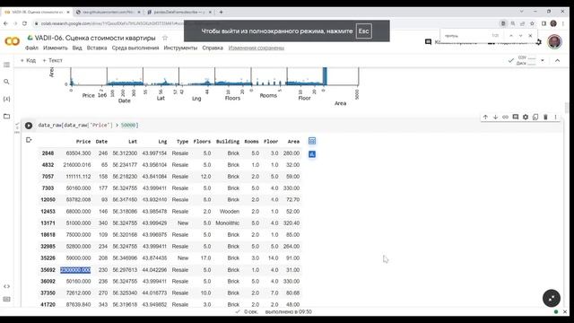Image resolution: width=574 pixels, height=323 pixels.
Task: Open the Files folder sidebar panel
Action: click(6, 116)
